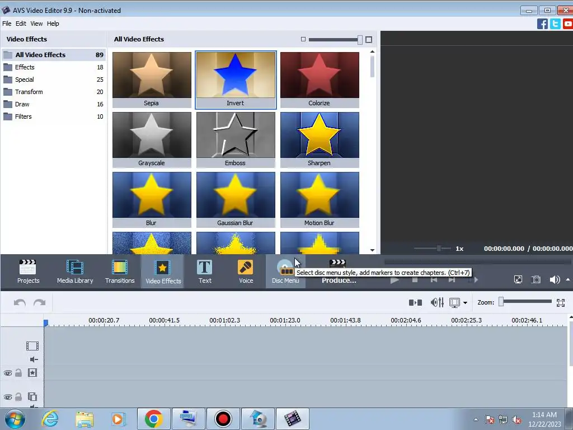Click the video overlay track icon
Viewport: 573px width, 430px height.
click(x=32, y=397)
